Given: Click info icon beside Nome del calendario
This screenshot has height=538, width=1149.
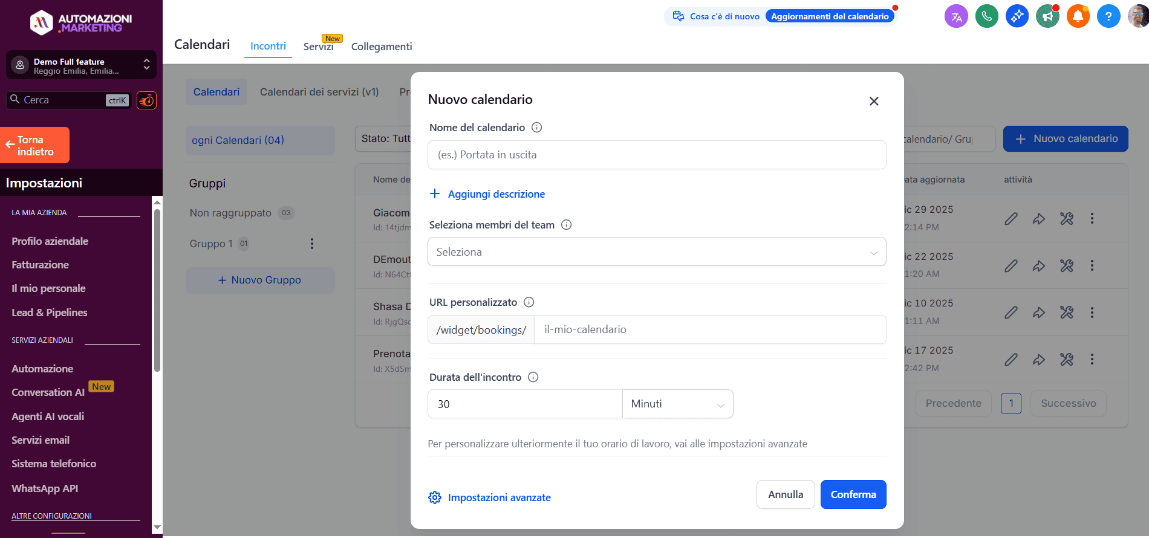Looking at the screenshot, I should coord(536,128).
